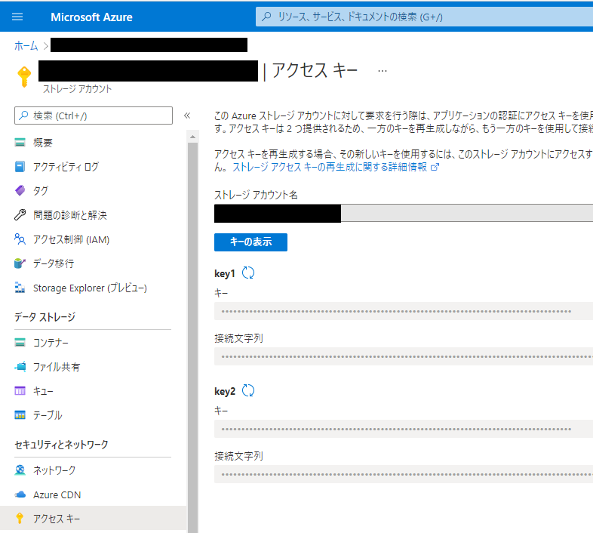Click the wrench diagnose icon

point(20,214)
